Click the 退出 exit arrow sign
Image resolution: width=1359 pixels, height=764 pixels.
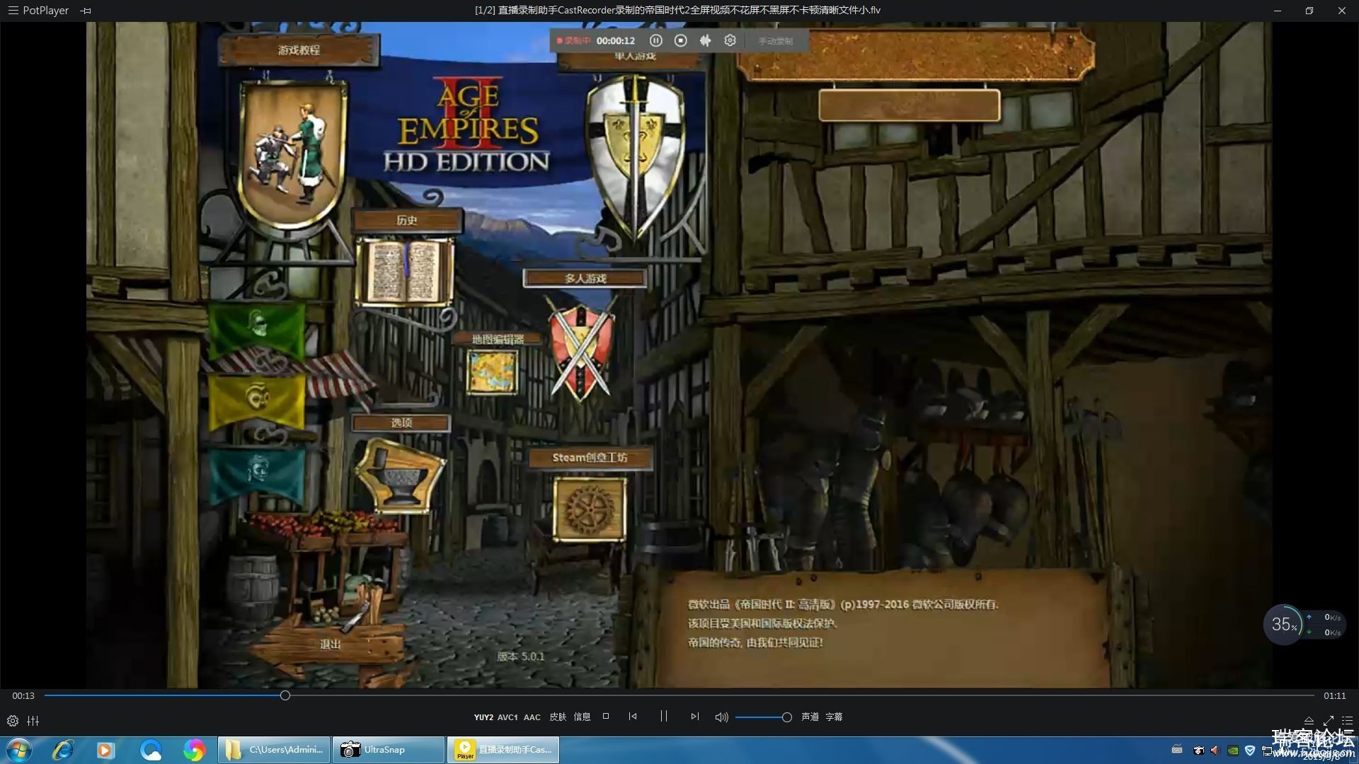pyautogui.click(x=329, y=645)
